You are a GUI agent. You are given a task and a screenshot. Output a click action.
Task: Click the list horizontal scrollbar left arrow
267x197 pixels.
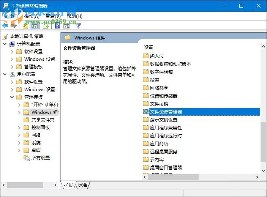[145, 177]
